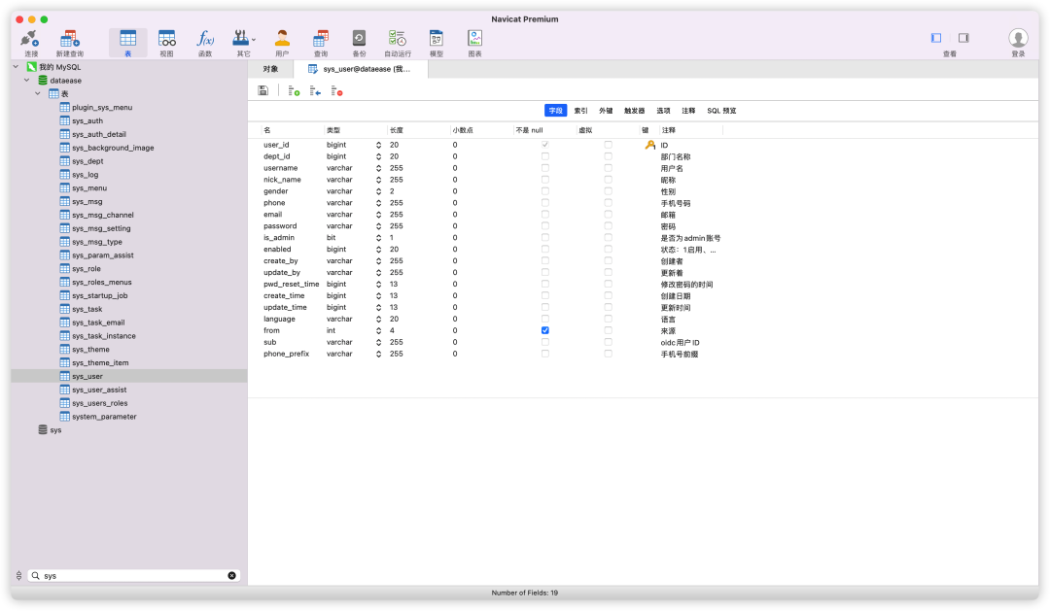The image size is (1050, 611).
Task: Clear the sys search box with the X
Action: [231, 575]
